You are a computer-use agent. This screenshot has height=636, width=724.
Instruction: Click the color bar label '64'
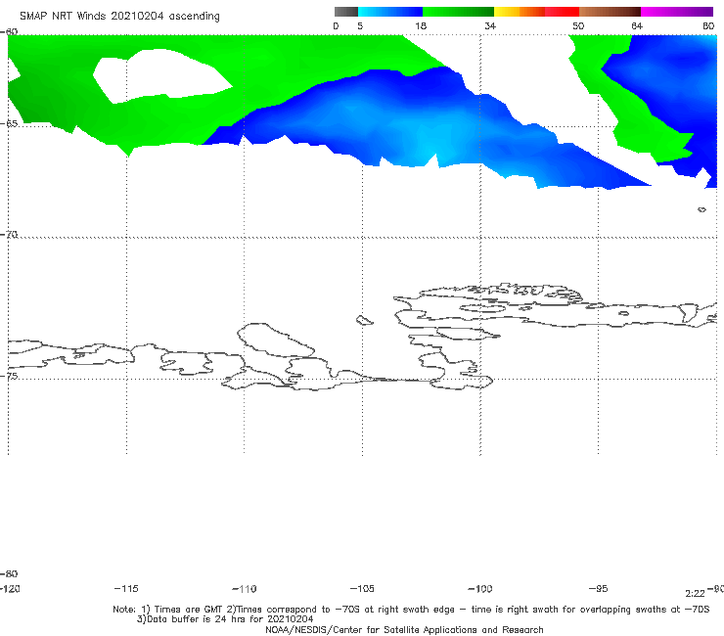(637, 25)
